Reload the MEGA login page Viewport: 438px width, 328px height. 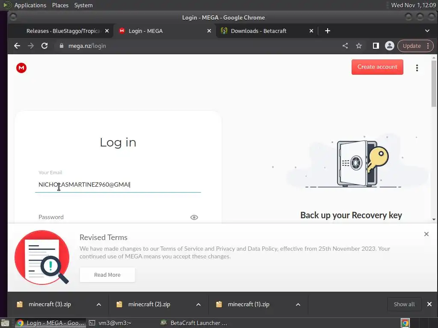(x=44, y=46)
